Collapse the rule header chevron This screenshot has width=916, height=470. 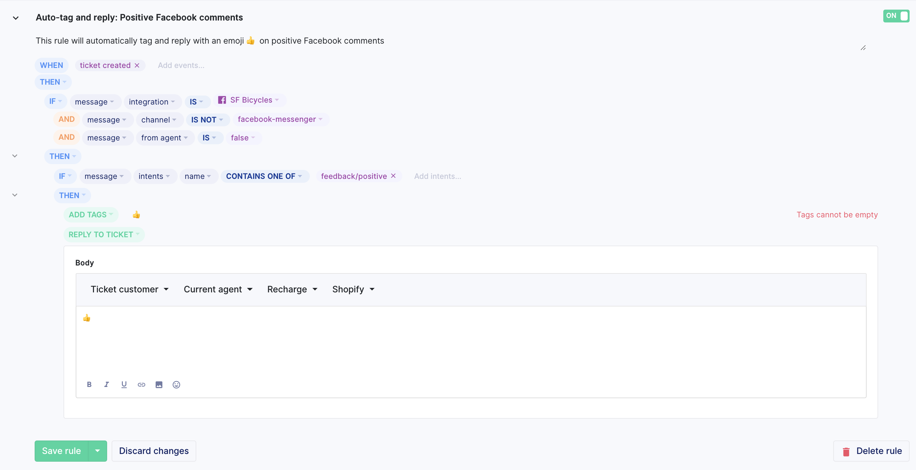tap(16, 18)
